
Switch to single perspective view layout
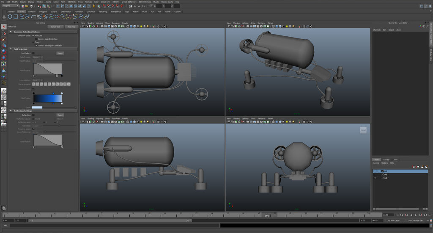pos(3,91)
